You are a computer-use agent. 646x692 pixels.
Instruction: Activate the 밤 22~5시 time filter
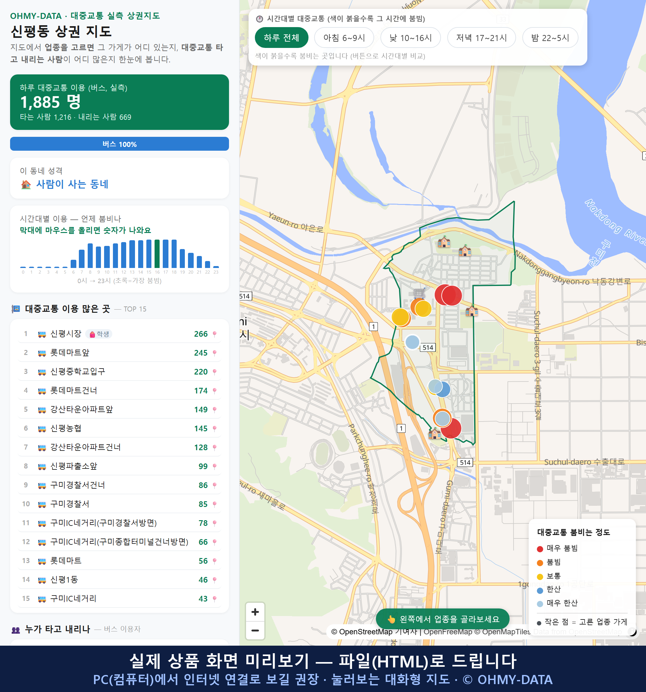[550, 38]
